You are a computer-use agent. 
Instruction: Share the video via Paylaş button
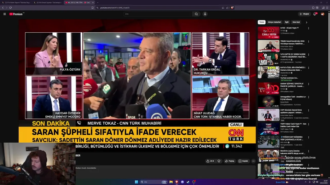point(229,161)
